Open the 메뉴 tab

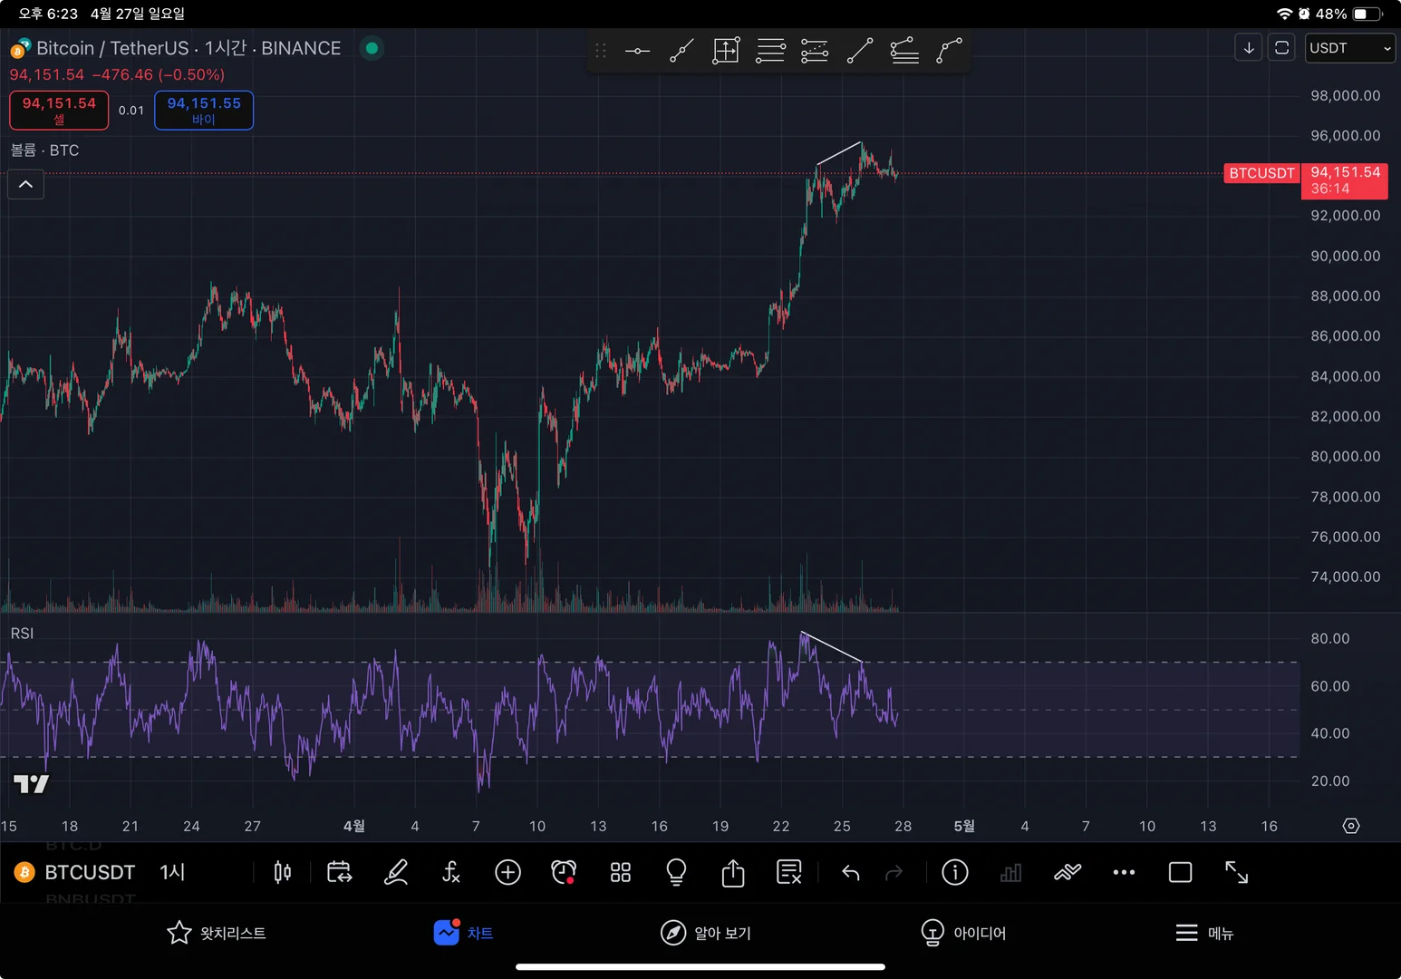(1204, 933)
